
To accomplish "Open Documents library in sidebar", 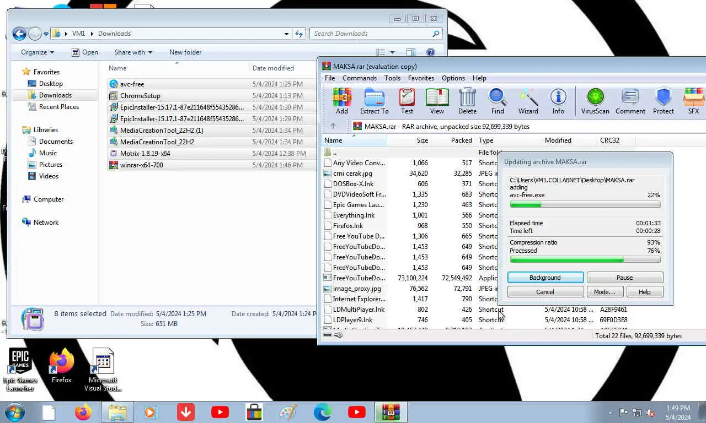I will 56,142.
